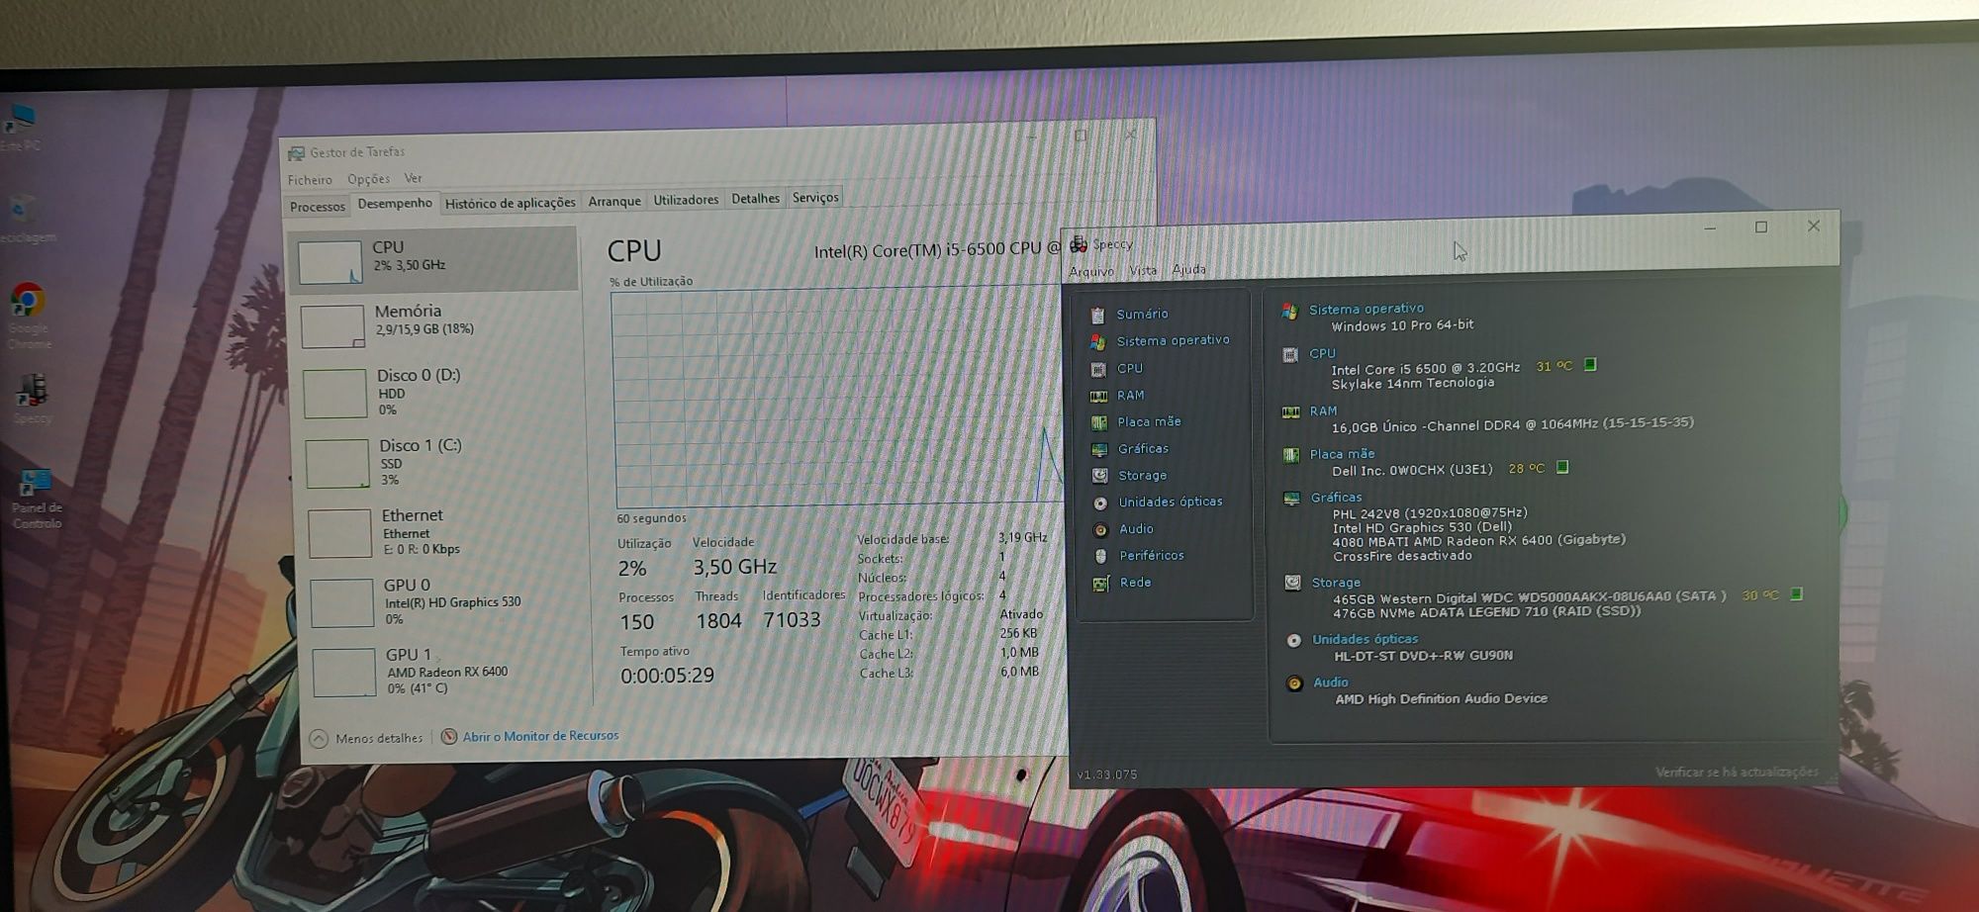Click Verificar se há actualizações link in Speccy
The width and height of the screenshot is (1979, 912).
[1737, 772]
